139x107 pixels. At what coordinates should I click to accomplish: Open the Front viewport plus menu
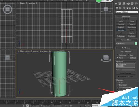19,3
